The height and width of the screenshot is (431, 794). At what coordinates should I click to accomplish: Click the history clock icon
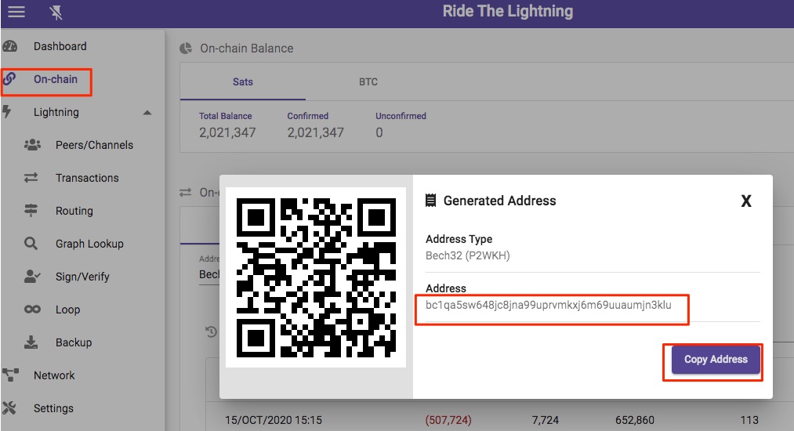point(211,331)
